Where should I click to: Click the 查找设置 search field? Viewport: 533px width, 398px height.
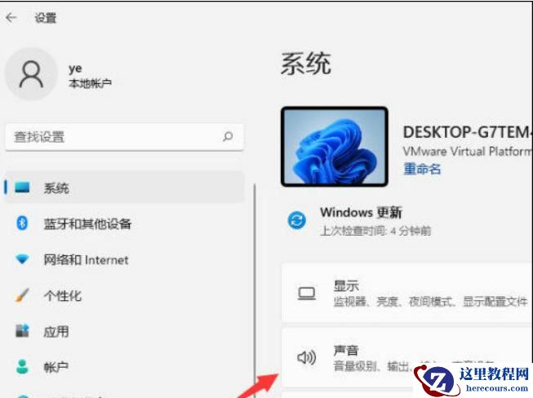point(124,137)
